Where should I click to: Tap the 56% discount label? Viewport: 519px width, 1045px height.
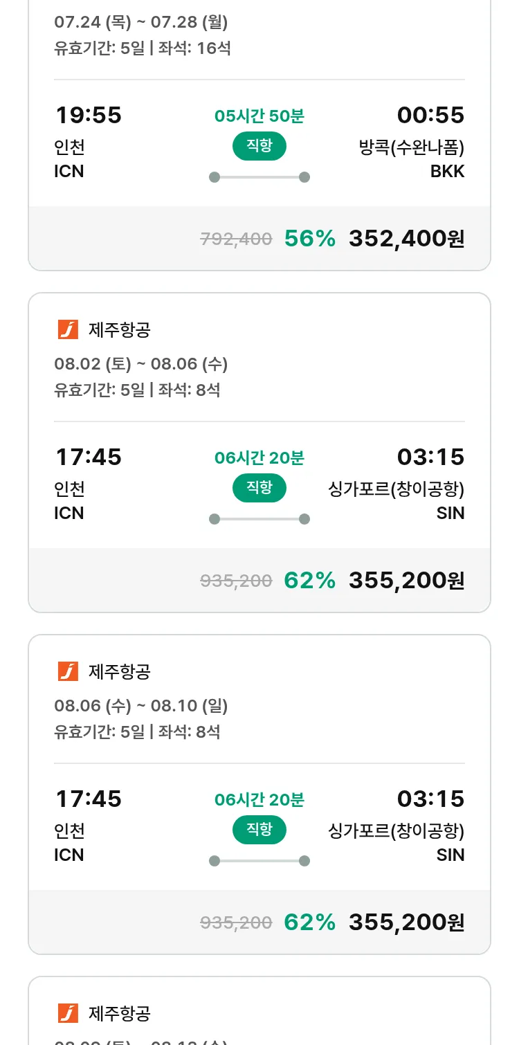point(309,239)
